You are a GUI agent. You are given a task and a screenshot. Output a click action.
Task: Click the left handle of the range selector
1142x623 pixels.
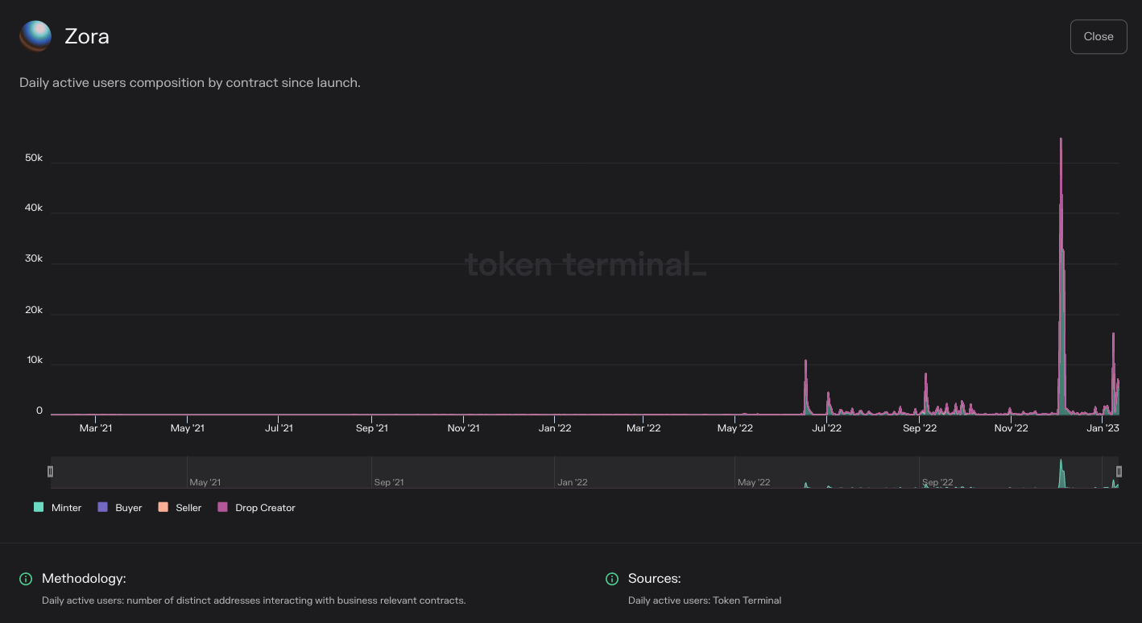[x=51, y=471]
